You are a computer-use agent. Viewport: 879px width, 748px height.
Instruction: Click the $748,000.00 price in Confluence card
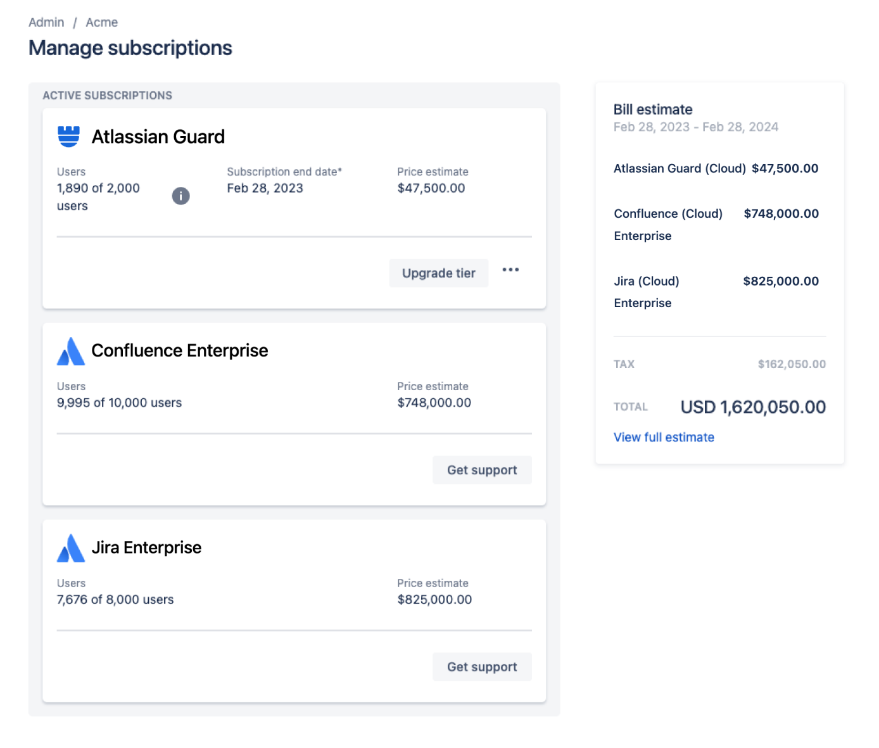click(434, 403)
